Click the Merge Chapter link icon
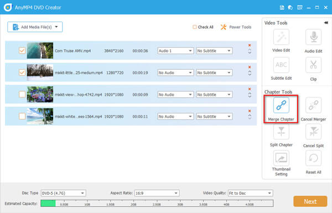 click(281, 105)
